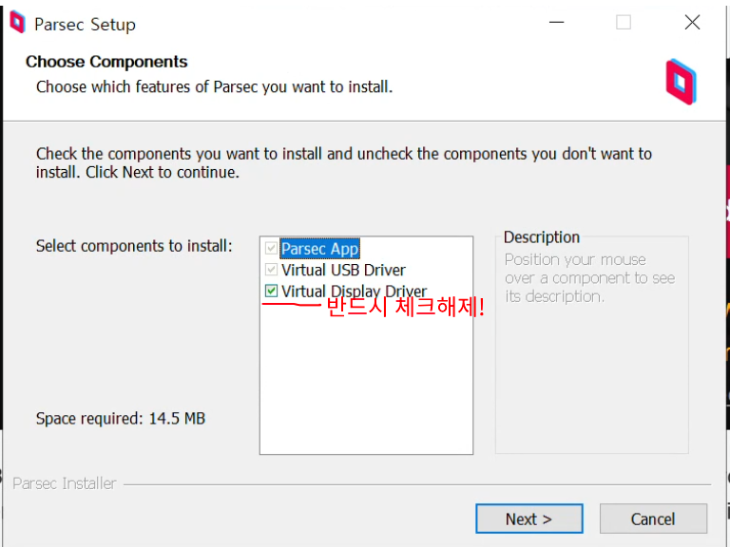Click the disabled maximize window button
The height and width of the screenshot is (547, 730).
(624, 22)
